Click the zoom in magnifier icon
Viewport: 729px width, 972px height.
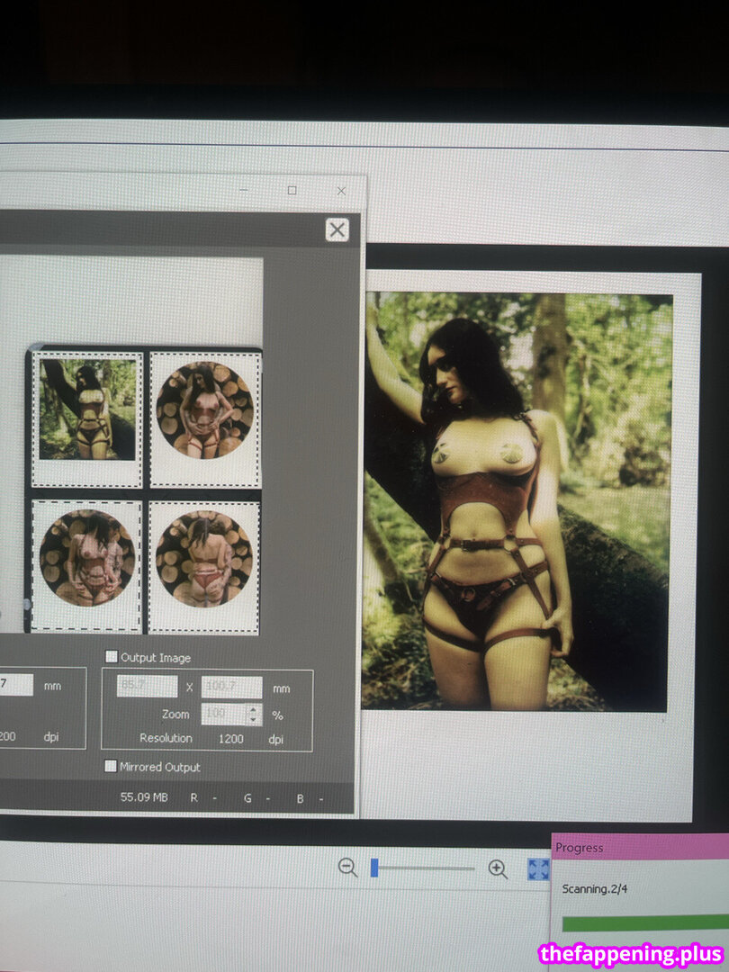[498, 868]
